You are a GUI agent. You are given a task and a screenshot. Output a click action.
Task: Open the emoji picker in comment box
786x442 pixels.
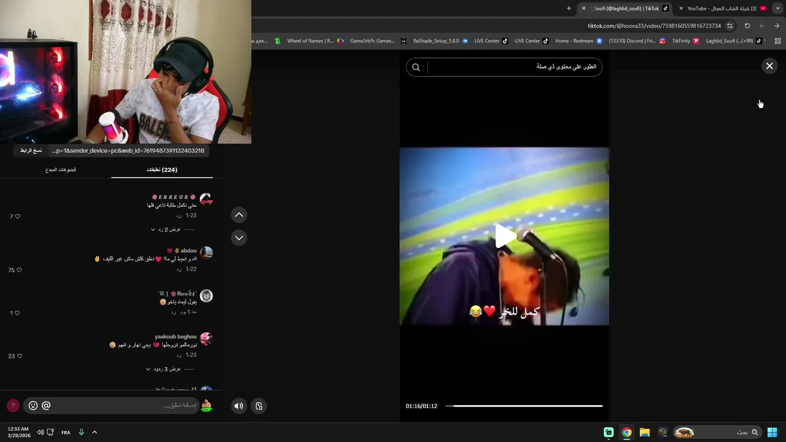point(33,406)
